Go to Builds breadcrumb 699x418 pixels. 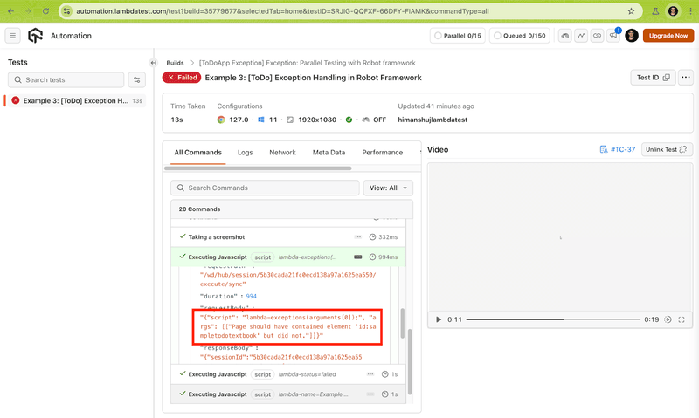click(x=175, y=63)
